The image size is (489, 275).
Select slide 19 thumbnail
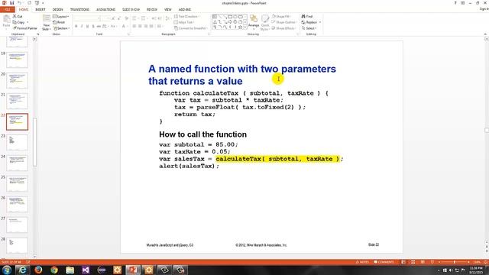click(x=17, y=60)
